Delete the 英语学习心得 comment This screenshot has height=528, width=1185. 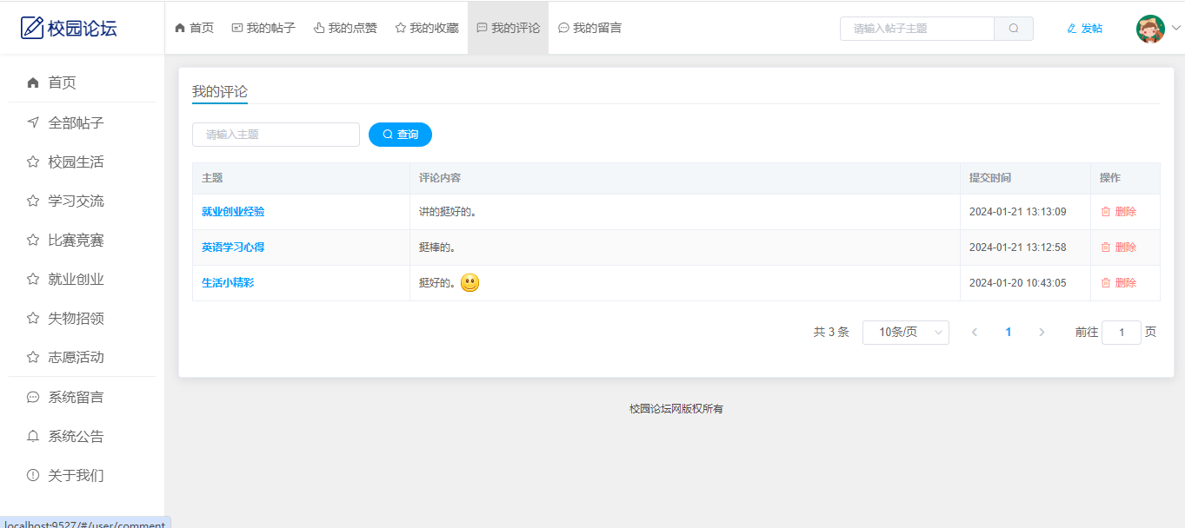tap(1118, 247)
